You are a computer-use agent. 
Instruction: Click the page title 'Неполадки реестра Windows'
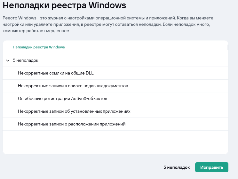pos(64,5)
